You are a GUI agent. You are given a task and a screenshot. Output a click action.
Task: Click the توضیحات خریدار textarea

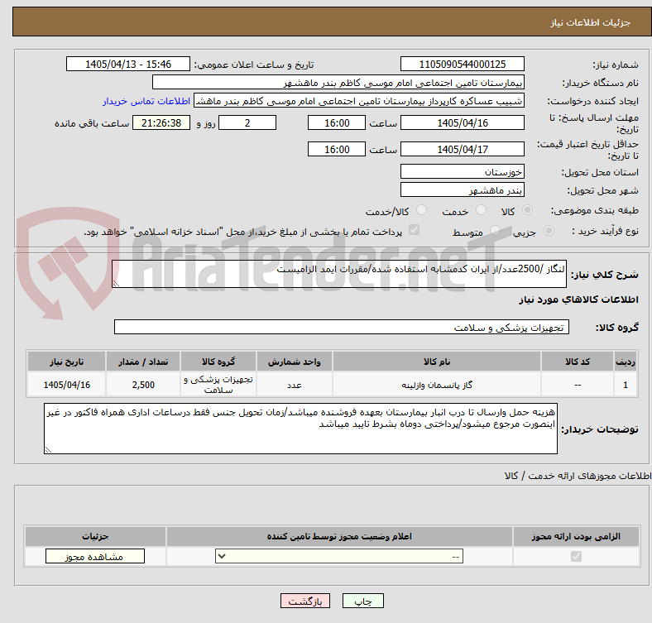(300, 429)
